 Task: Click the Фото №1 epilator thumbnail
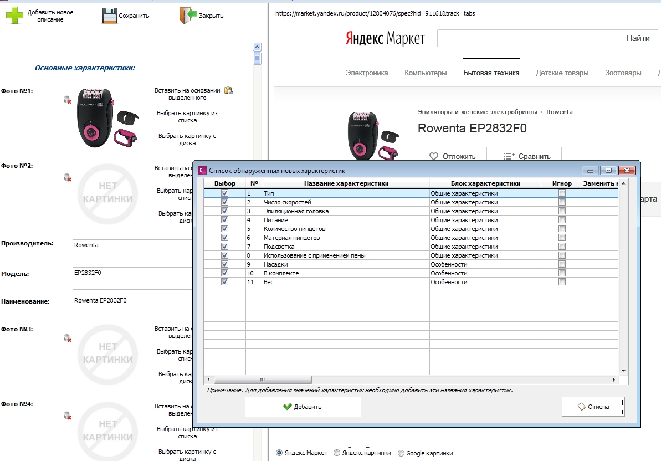[x=107, y=118]
